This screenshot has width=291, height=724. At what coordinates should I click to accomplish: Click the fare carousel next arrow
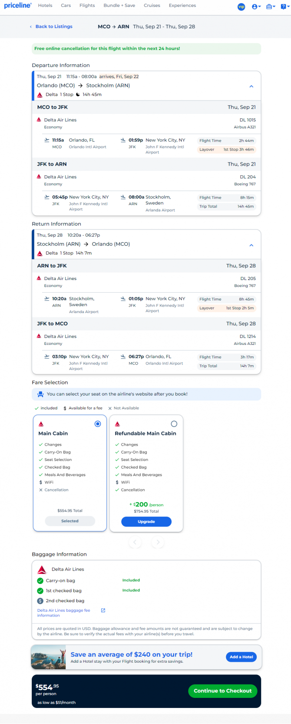coord(158,542)
